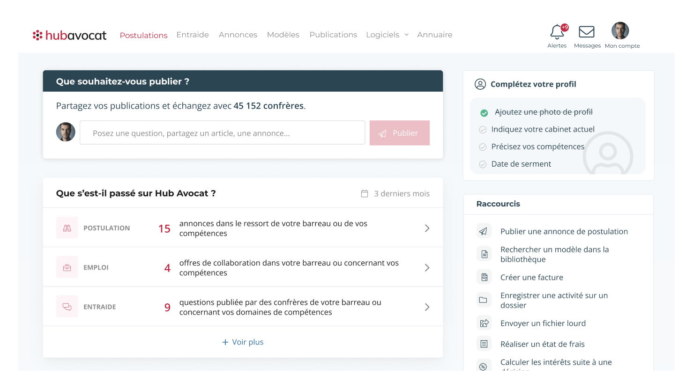The image size is (693, 389).
Task: Switch to the Annonces tab
Action: coord(238,34)
